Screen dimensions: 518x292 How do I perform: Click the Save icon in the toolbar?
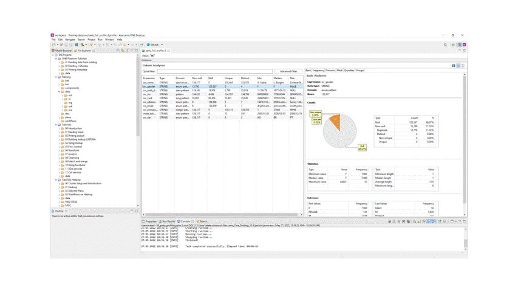[x=66, y=44]
